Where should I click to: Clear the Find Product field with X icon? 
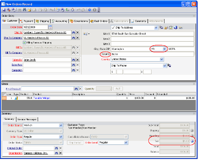tap(80, 89)
